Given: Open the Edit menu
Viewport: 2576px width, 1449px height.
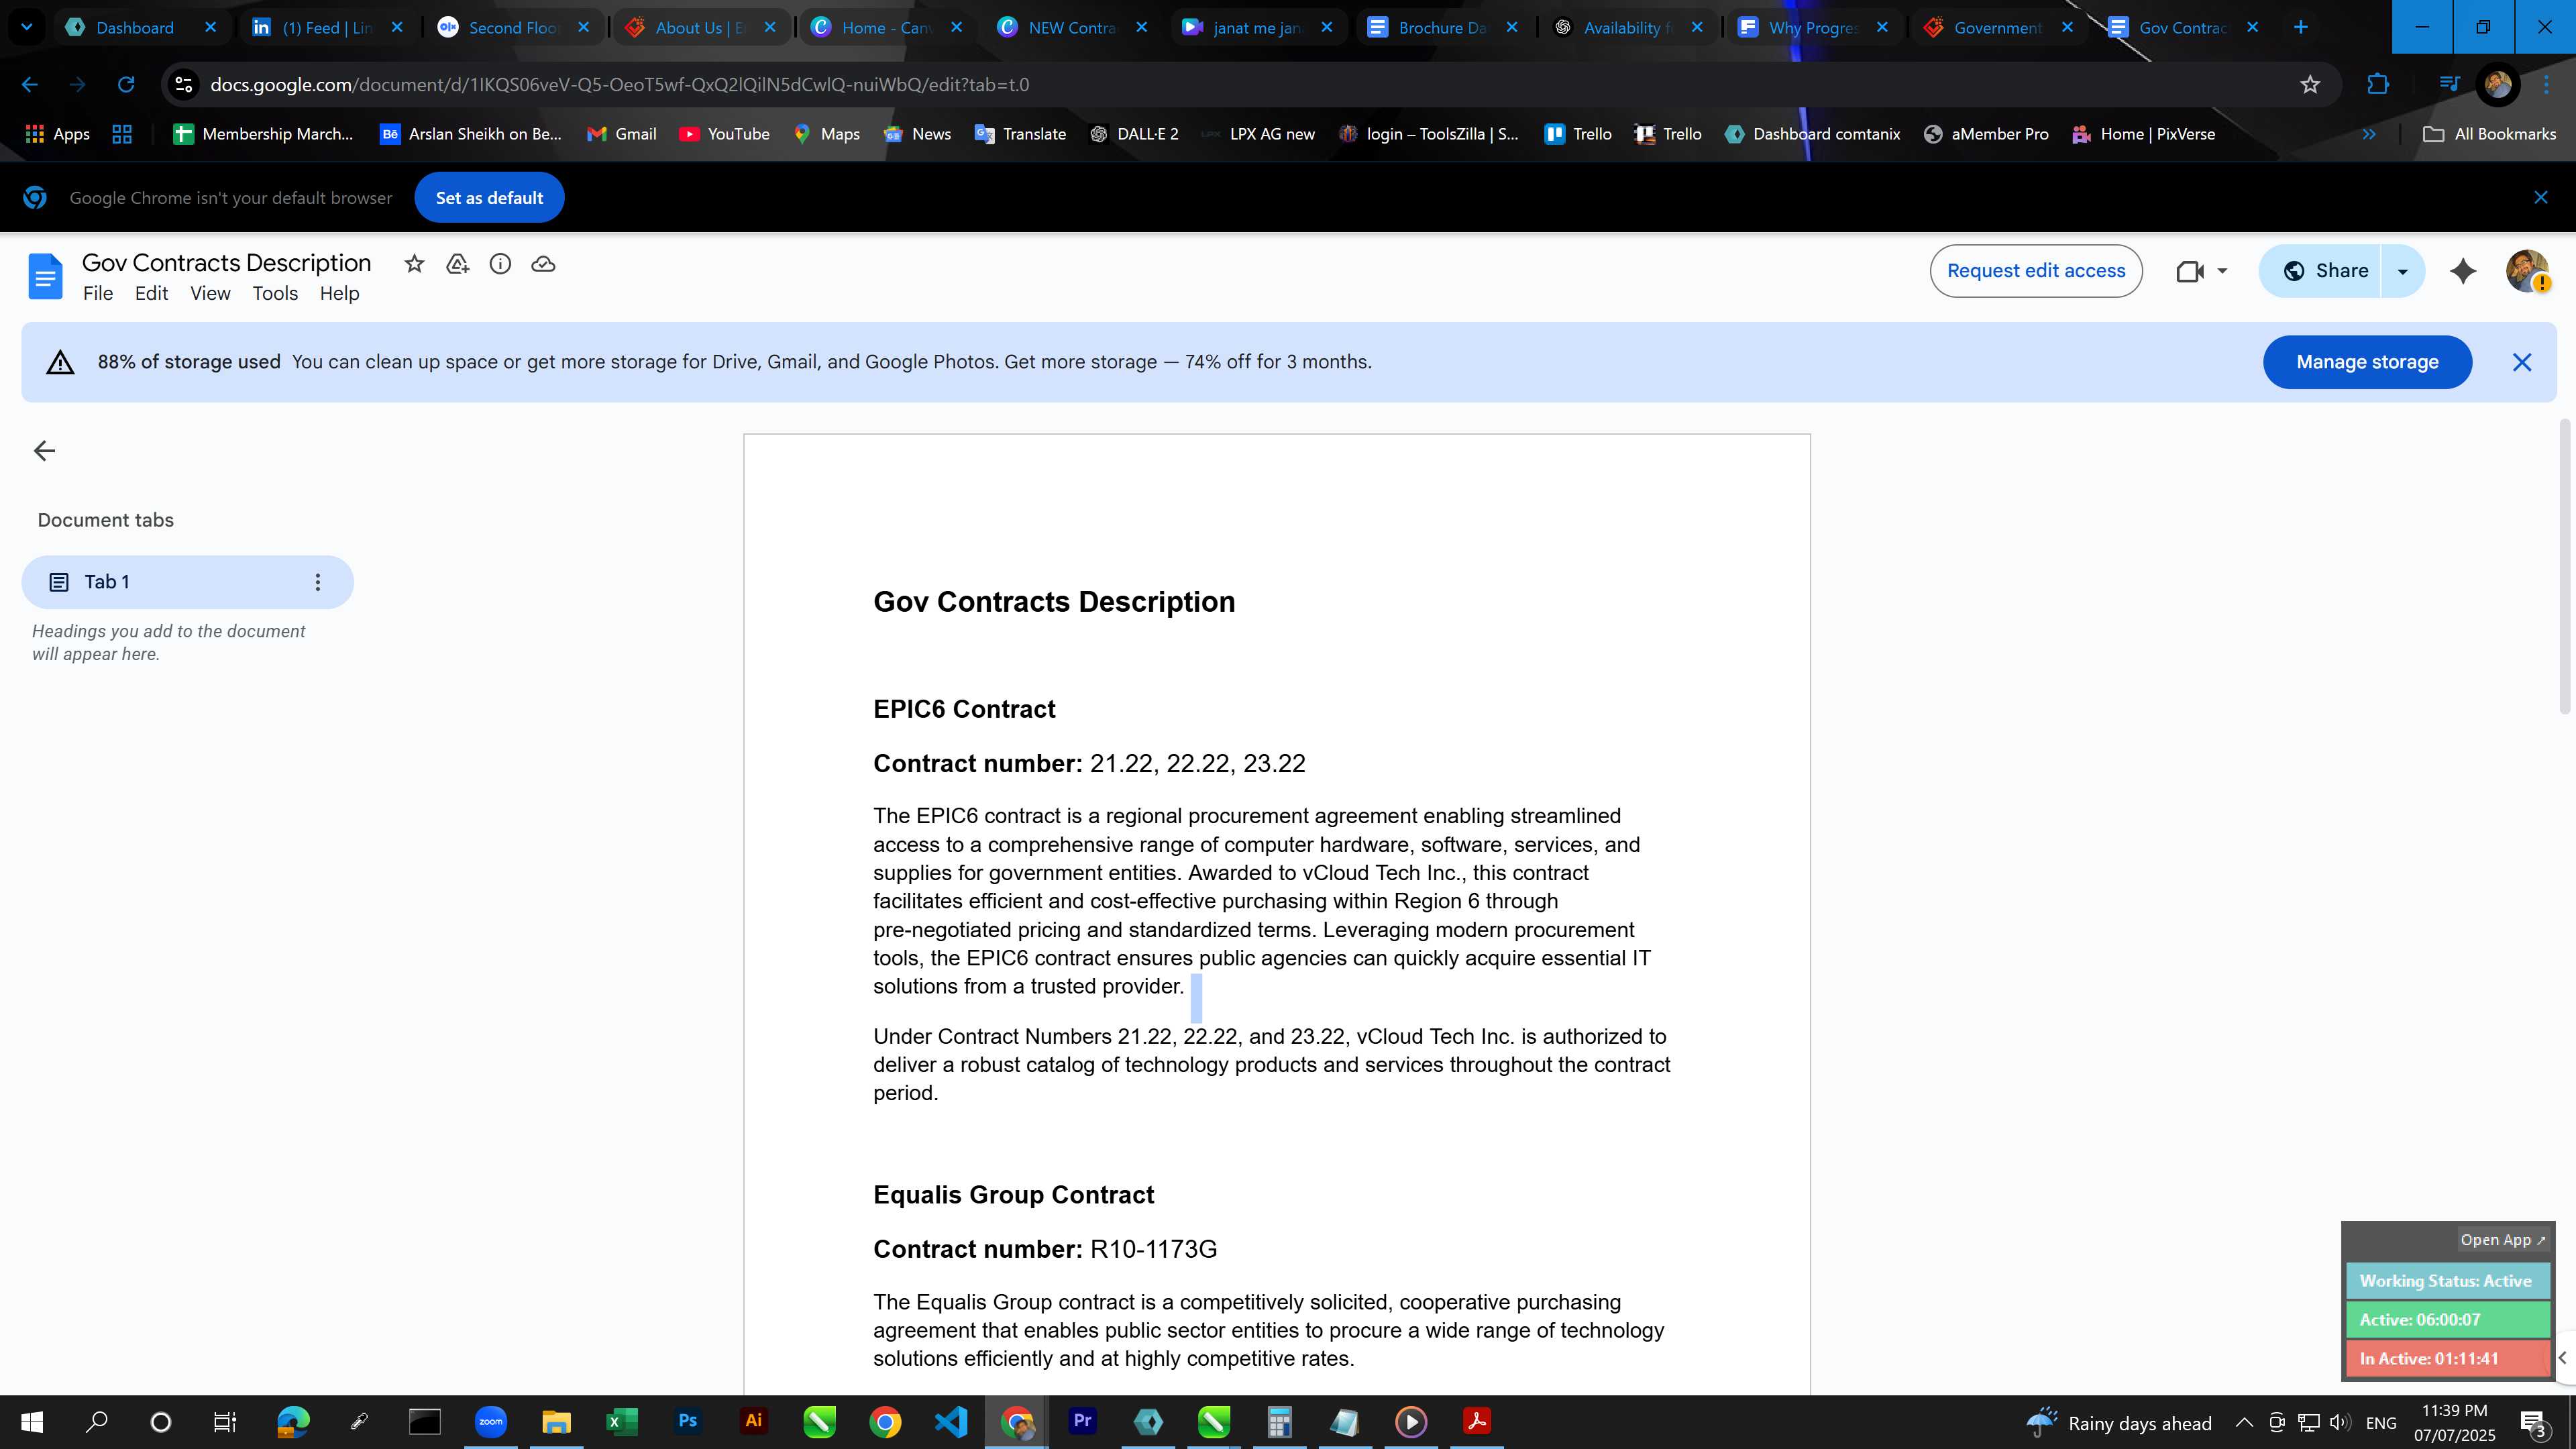Looking at the screenshot, I should click(151, 294).
